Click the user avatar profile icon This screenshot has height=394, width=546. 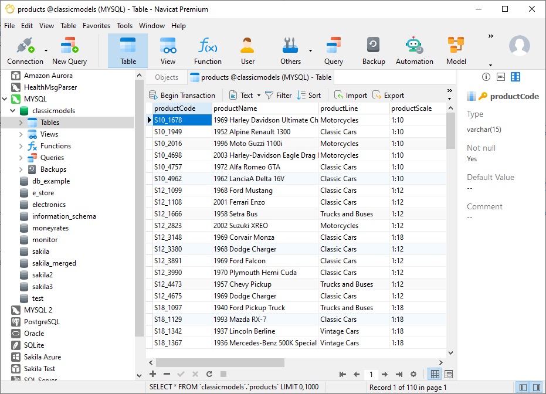pos(519,46)
